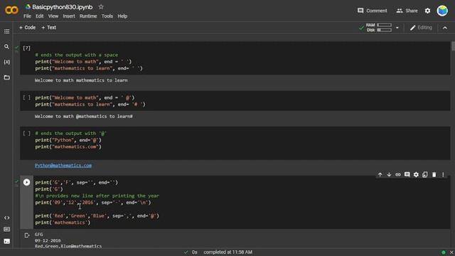Clear the cell output icon
This screenshot has height=256, width=455.
point(27,235)
